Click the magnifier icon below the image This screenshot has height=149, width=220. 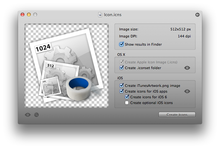click(36, 115)
